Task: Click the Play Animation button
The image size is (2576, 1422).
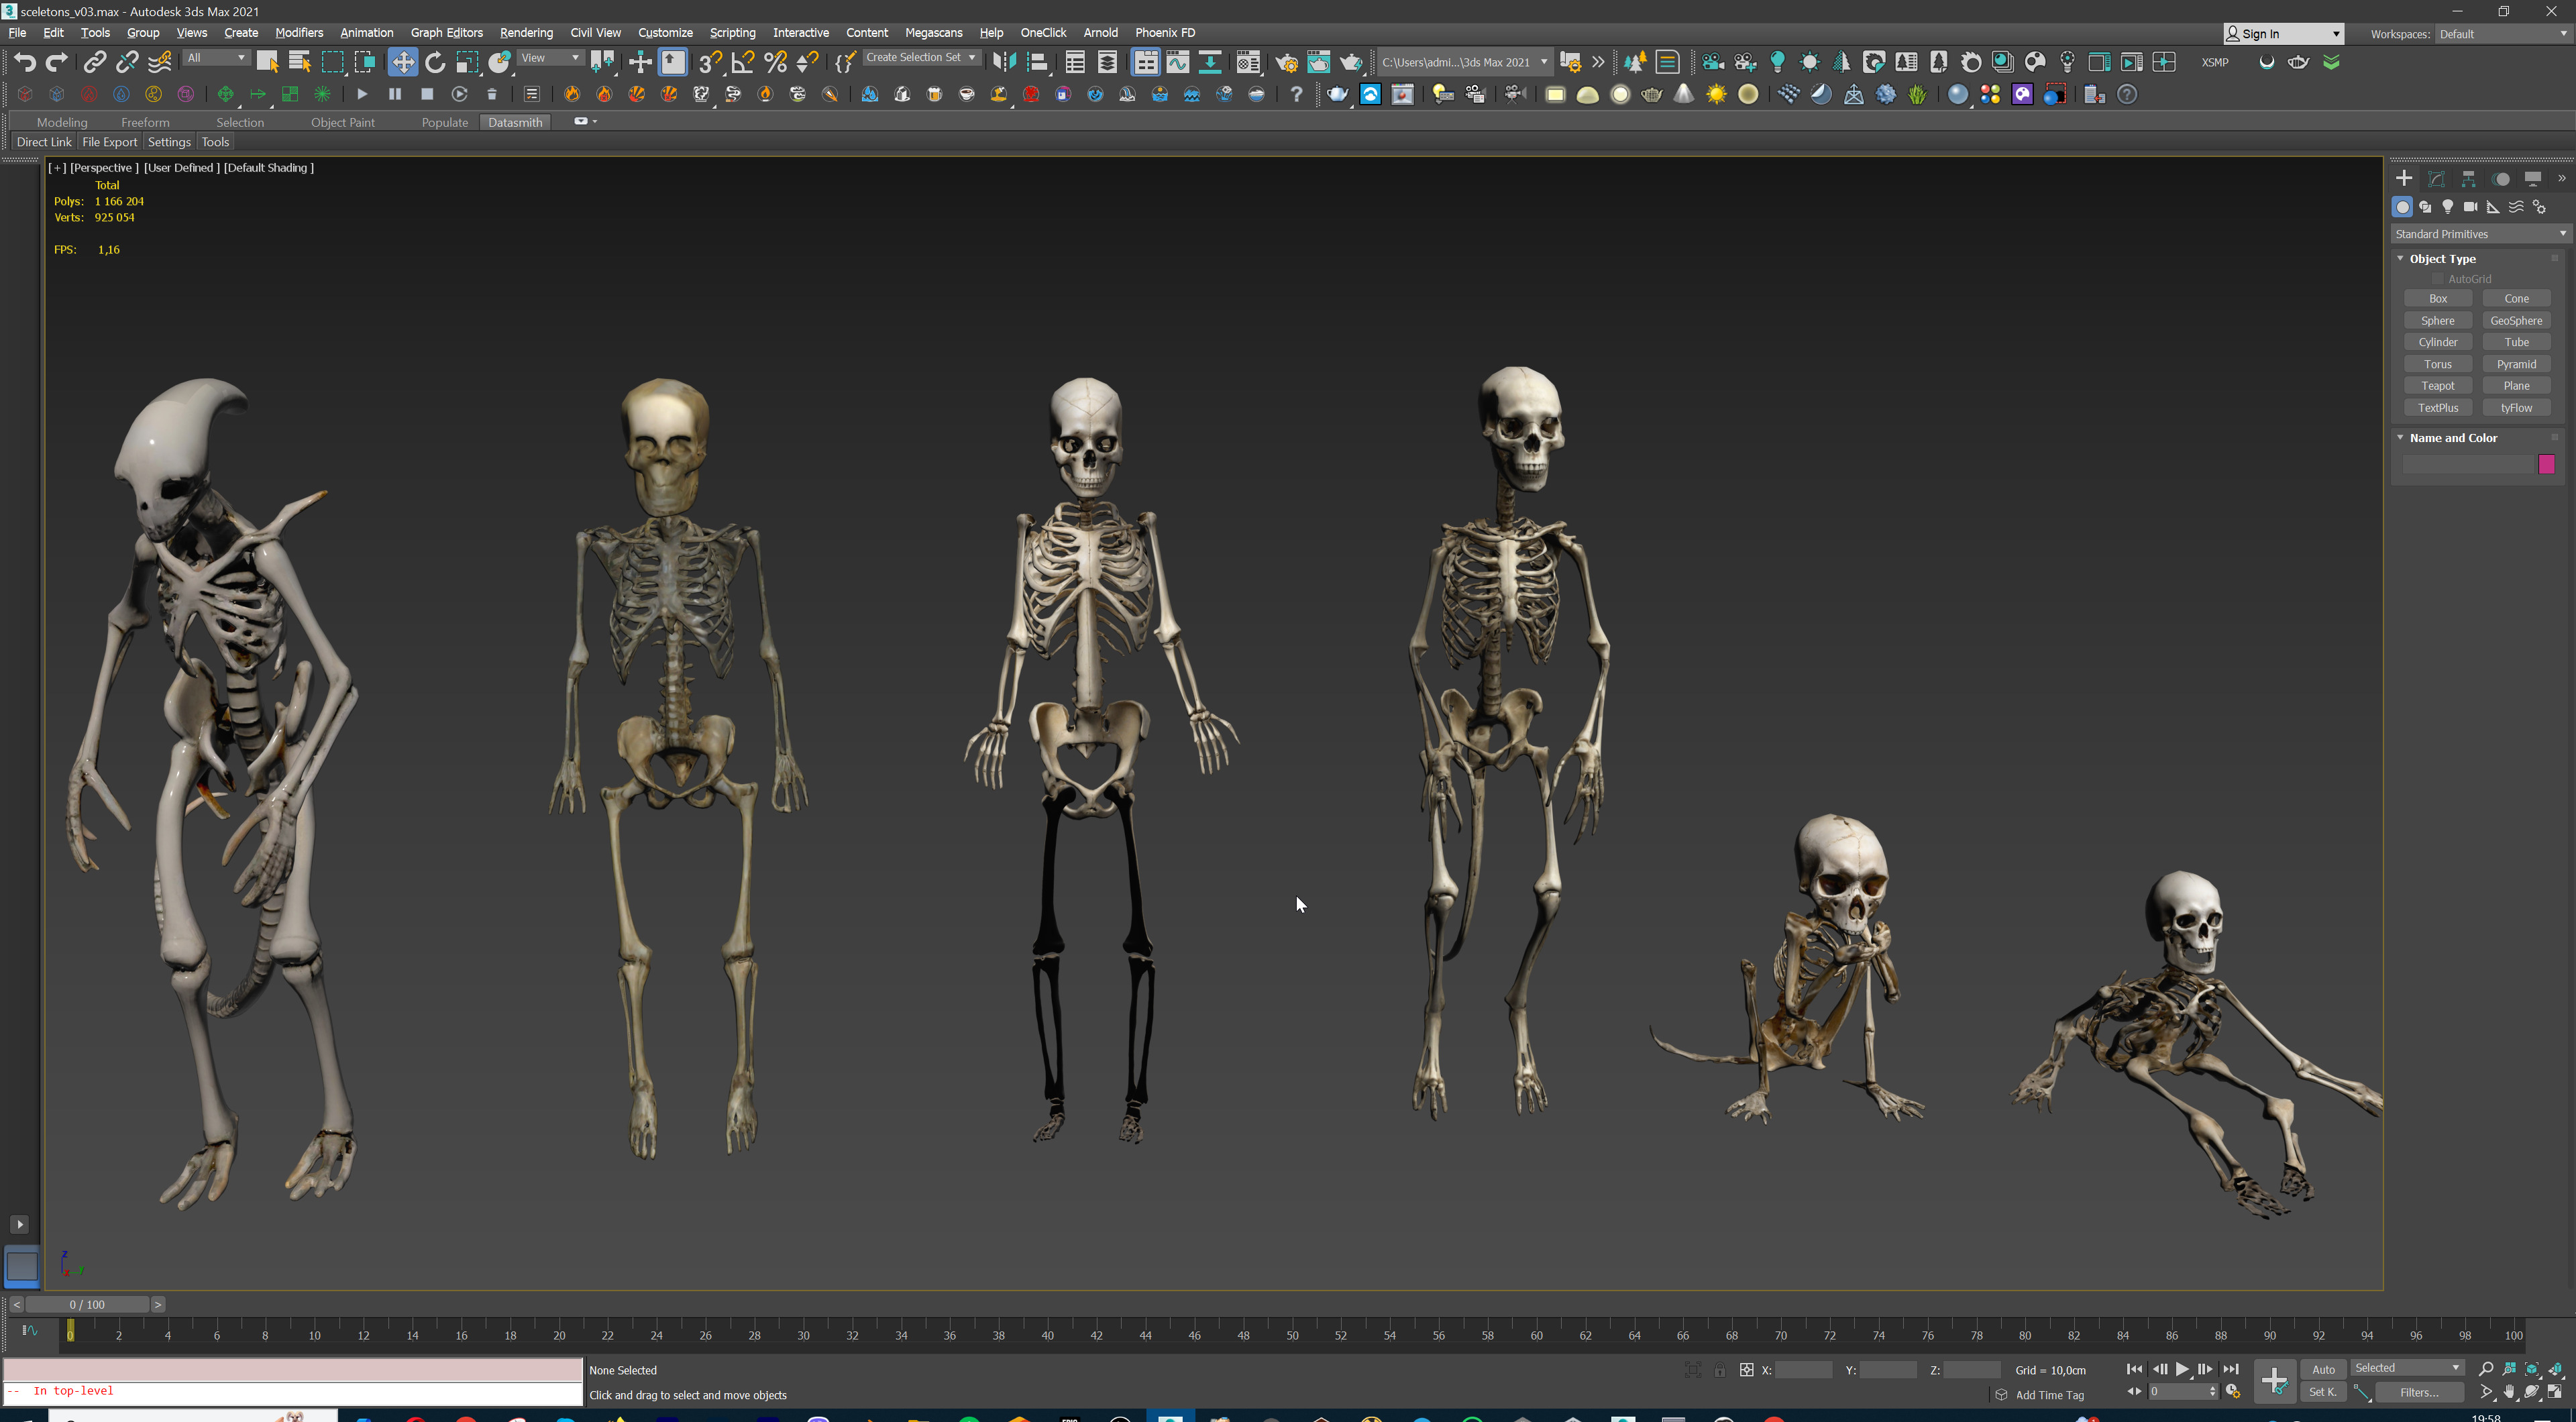Action: point(2182,1369)
